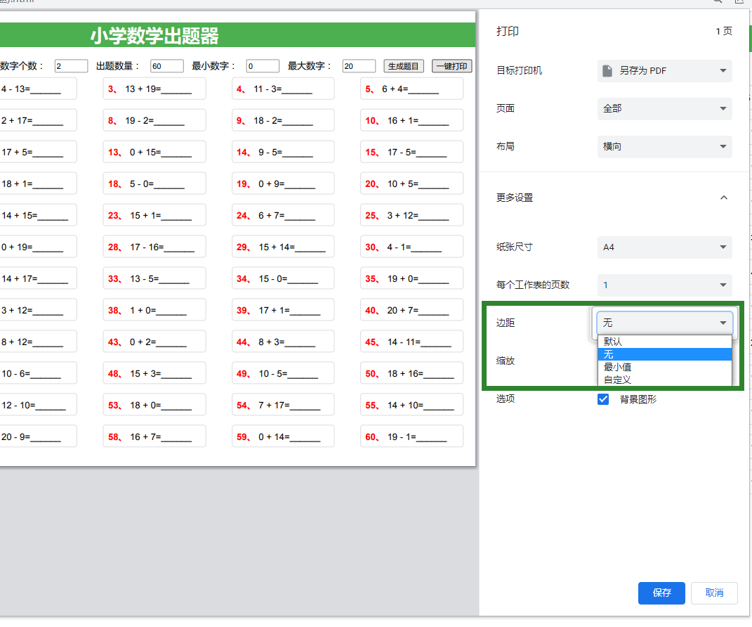The width and height of the screenshot is (752, 627).
Task: Click problem 44 '8 + 3='
Action: (283, 342)
